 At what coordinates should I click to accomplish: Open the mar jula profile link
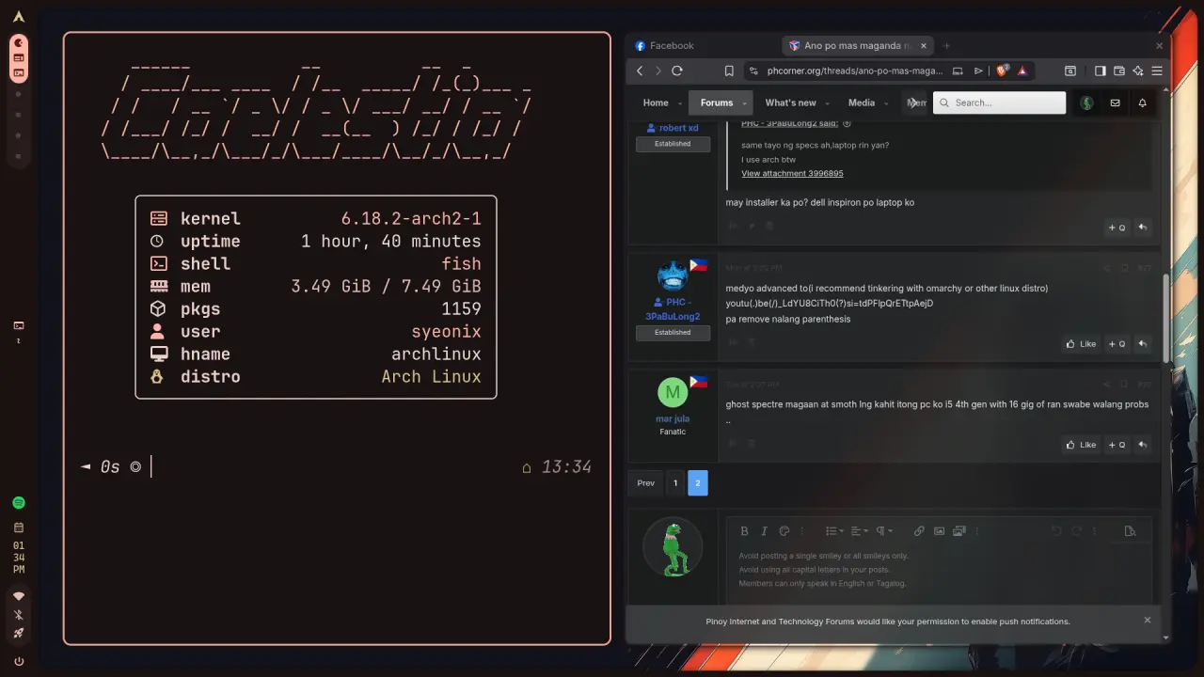673,419
